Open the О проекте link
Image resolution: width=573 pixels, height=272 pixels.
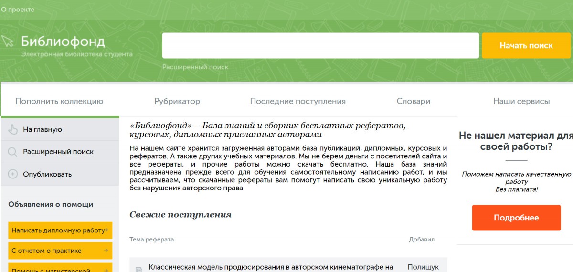[x=18, y=9]
